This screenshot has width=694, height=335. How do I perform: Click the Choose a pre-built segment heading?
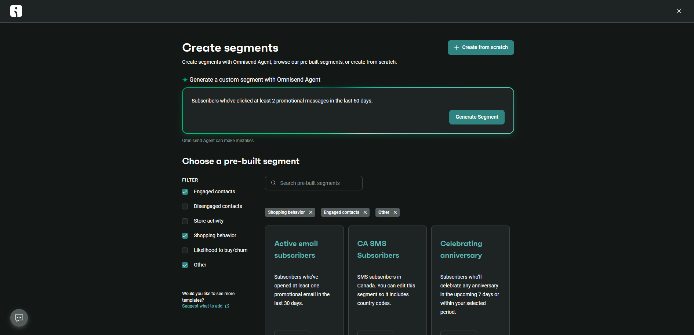[x=241, y=161]
